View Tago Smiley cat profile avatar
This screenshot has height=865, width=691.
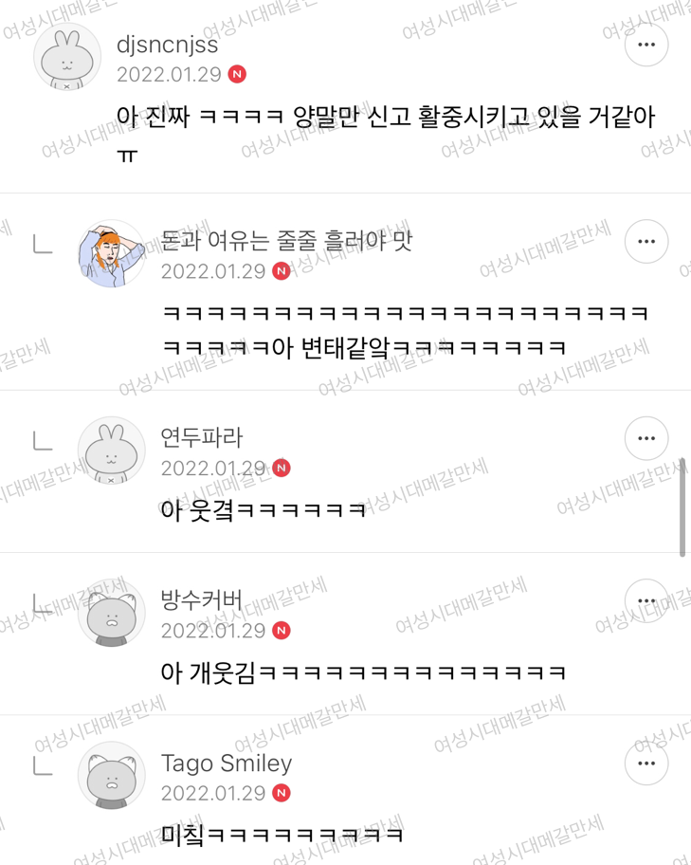click(112, 776)
